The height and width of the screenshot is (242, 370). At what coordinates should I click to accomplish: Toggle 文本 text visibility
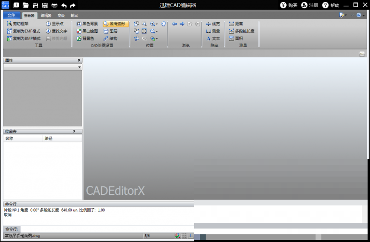coord(213,38)
